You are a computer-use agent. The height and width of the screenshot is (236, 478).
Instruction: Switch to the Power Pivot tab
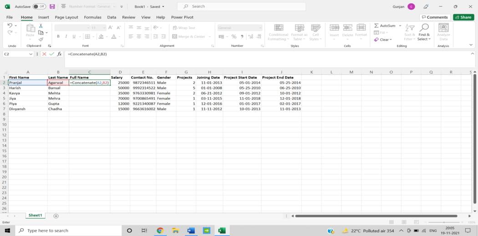(182, 17)
